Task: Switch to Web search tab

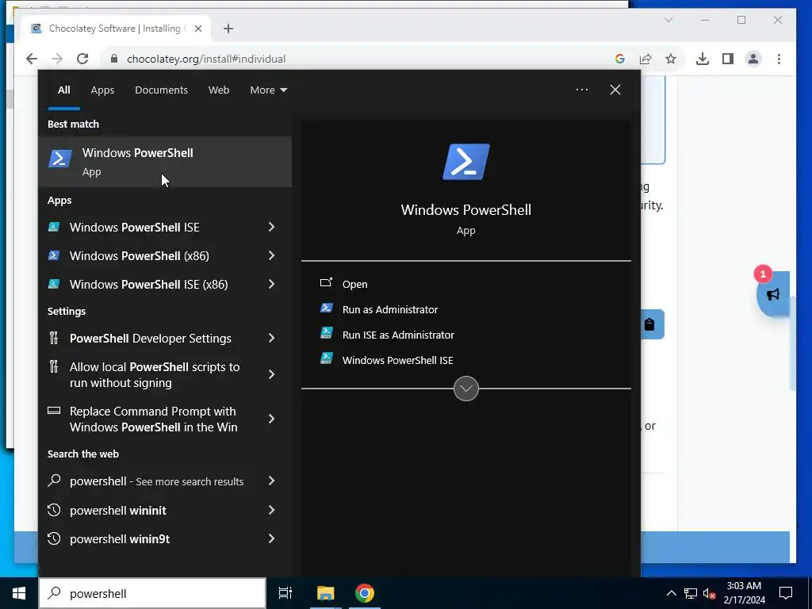Action: [219, 90]
